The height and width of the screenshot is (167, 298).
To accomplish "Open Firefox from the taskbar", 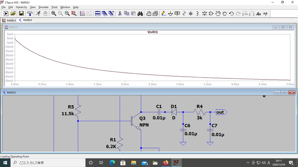I will (166, 162).
